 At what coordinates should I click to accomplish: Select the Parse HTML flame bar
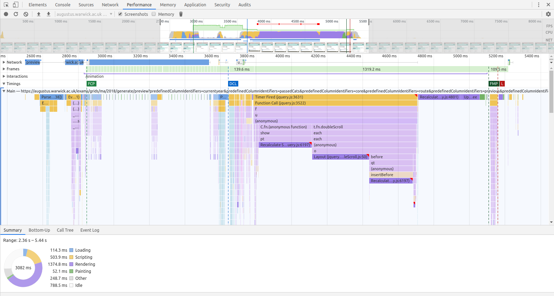click(51, 97)
